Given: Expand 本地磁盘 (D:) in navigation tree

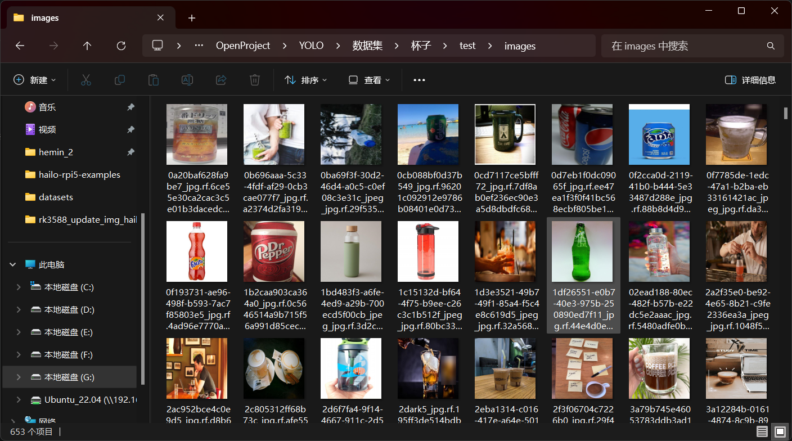Looking at the screenshot, I should pos(19,309).
